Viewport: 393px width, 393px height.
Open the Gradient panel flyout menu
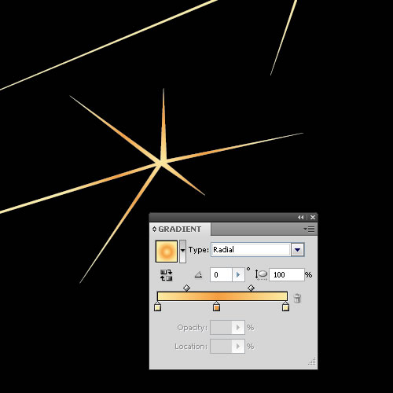(x=309, y=230)
